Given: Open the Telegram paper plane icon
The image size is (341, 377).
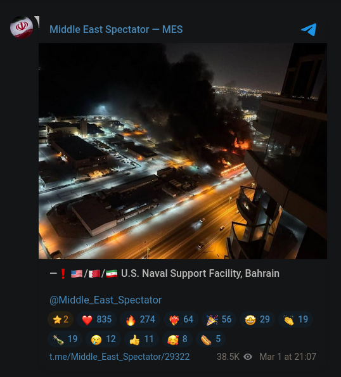Looking at the screenshot, I should click(309, 30).
